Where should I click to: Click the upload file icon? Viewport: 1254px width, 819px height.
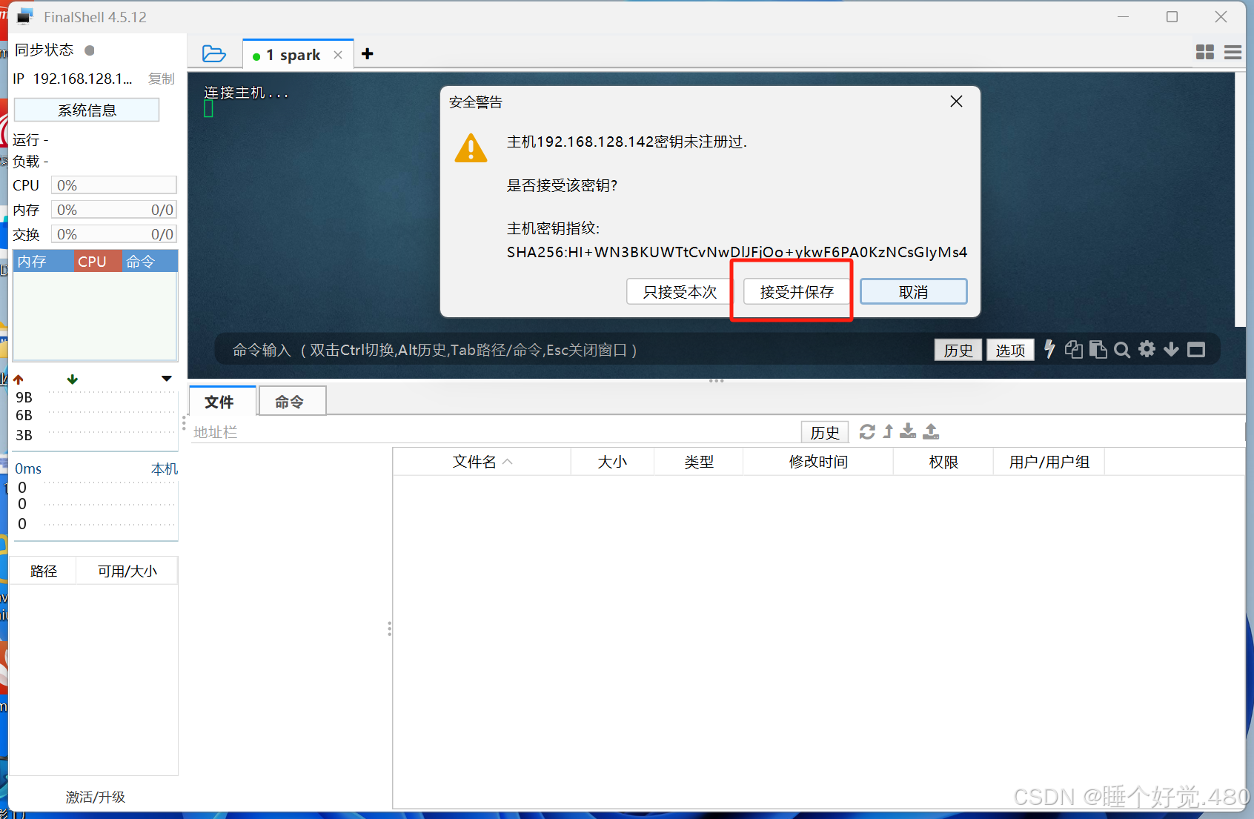pyautogui.click(x=931, y=431)
